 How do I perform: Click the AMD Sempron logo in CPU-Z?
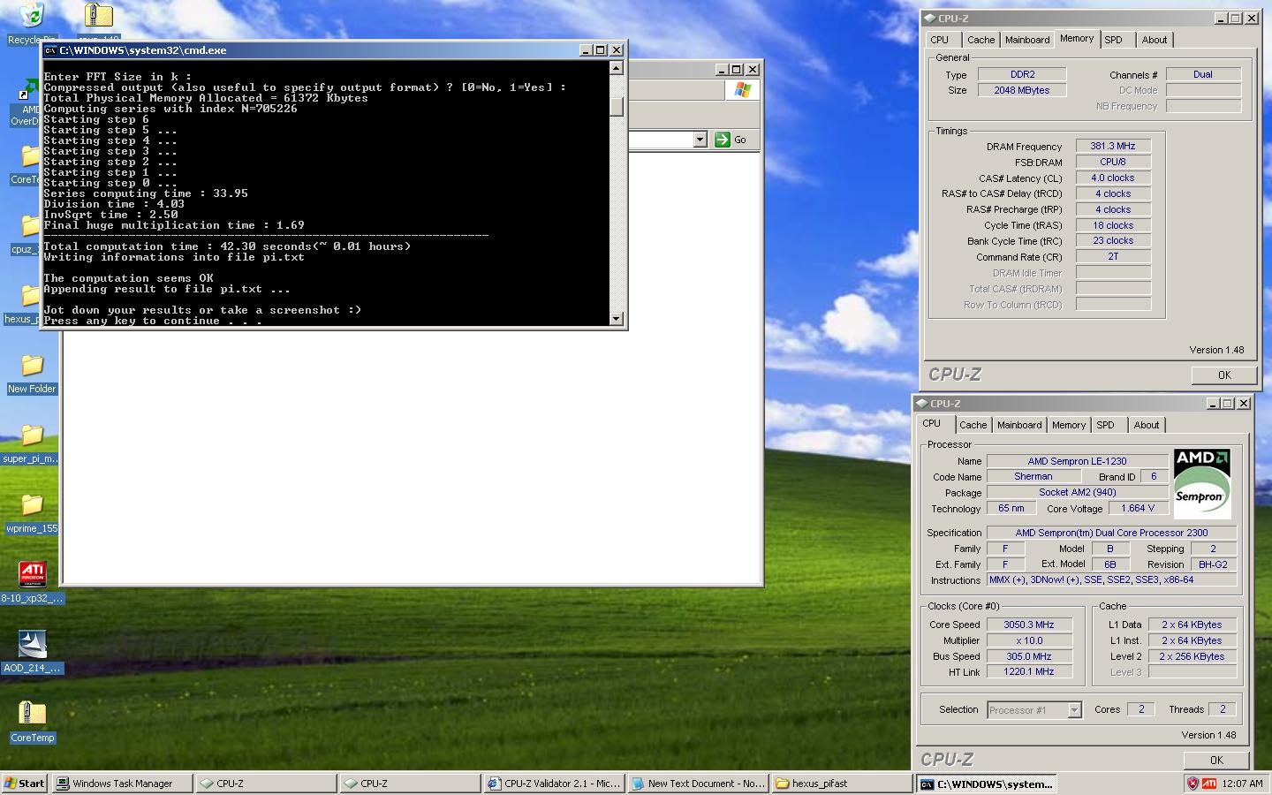point(1202,483)
